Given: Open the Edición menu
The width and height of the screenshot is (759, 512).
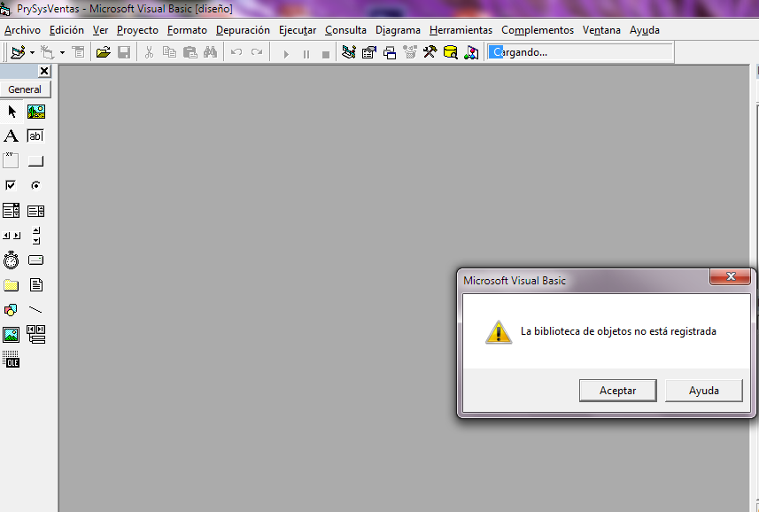Looking at the screenshot, I should [66, 30].
